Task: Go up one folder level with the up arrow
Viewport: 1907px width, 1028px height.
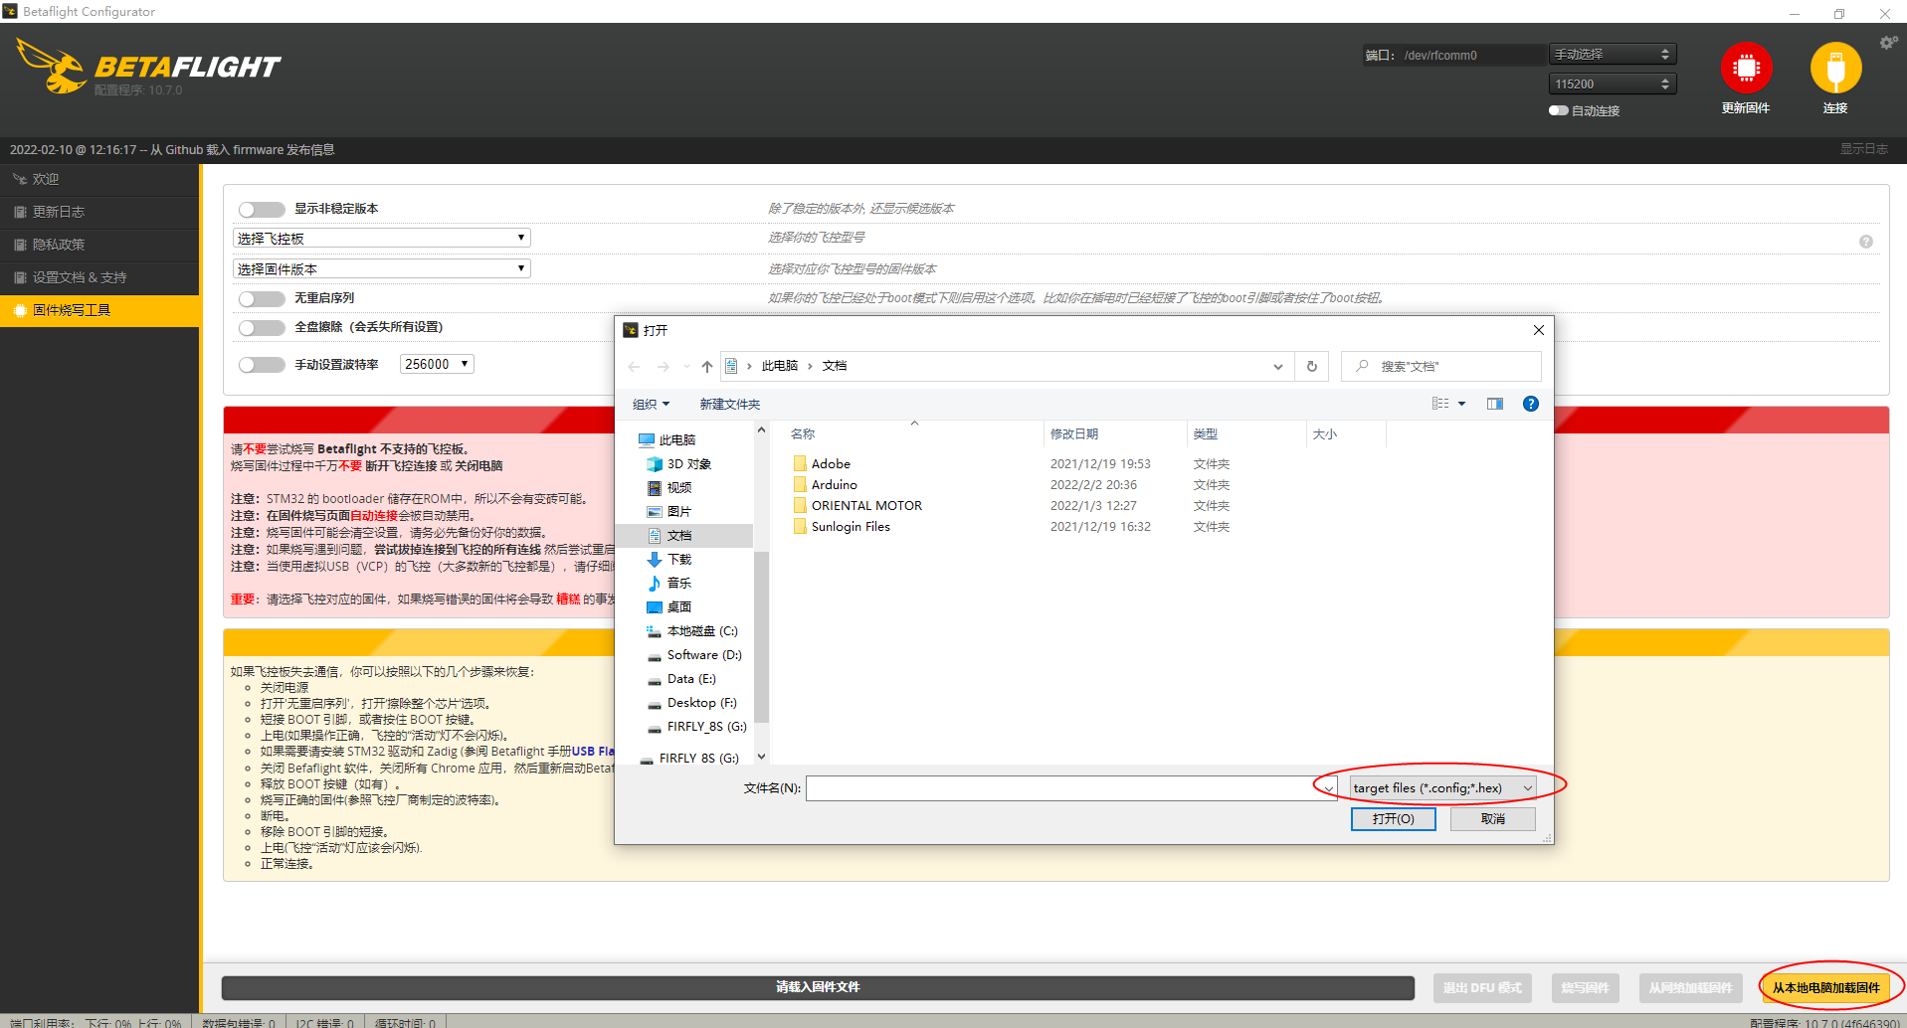Action: click(x=706, y=367)
